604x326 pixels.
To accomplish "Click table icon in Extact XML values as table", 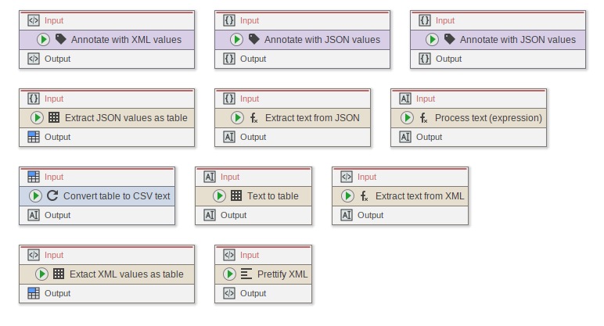I will click(x=59, y=274).
